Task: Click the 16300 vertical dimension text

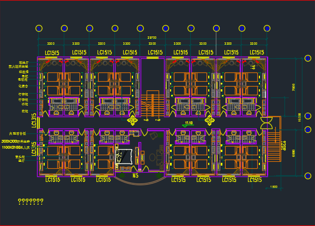Action: [x=300, y=117]
